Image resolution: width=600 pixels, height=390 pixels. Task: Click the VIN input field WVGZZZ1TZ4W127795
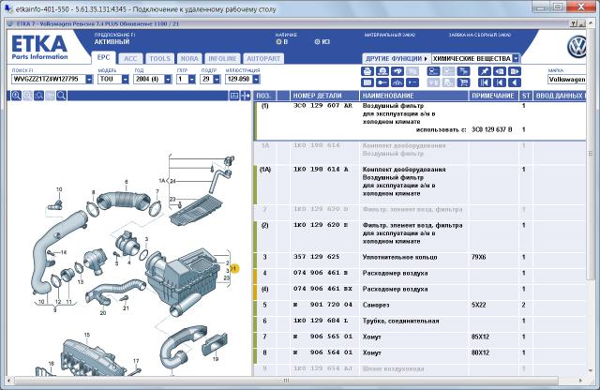pyautogui.click(x=49, y=80)
